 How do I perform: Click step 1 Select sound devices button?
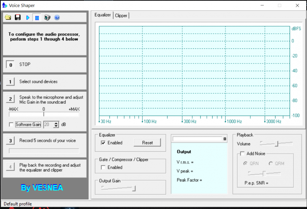(x=10, y=81)
